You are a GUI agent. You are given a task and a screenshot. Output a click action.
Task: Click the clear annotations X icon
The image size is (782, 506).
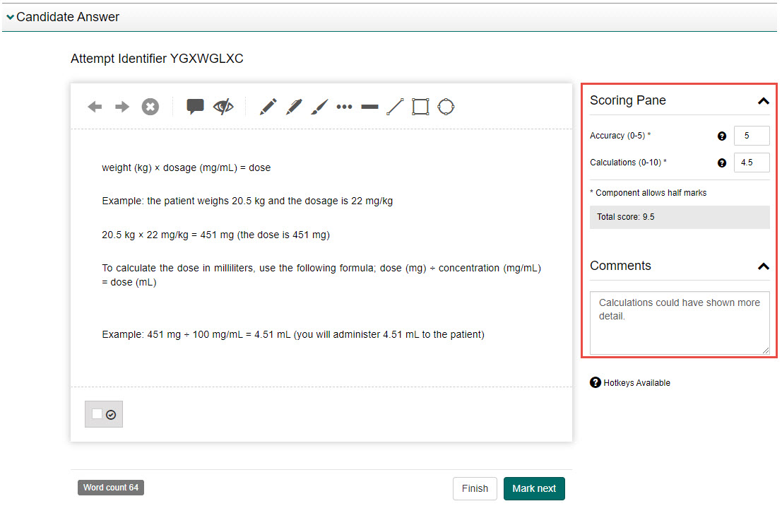point(150,107)
